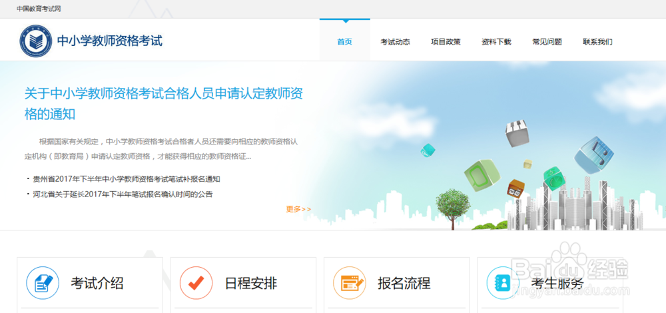The width and height of the screenshot is (666, 313).
Task: Select the 资料下载 menu item
Action: click(x=496, y=42)
